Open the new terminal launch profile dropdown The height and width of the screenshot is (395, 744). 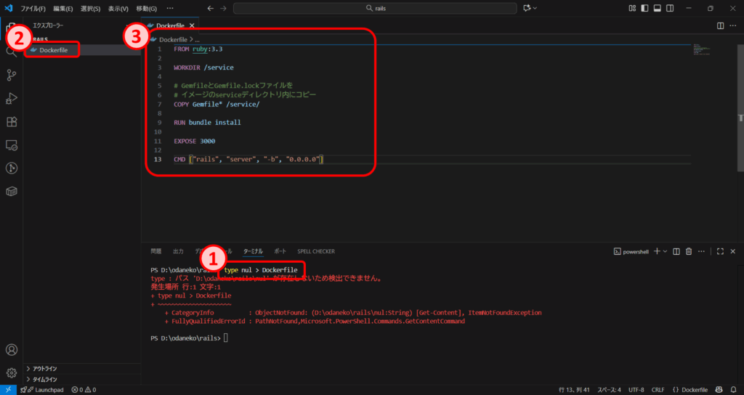[x=666, y=251]
